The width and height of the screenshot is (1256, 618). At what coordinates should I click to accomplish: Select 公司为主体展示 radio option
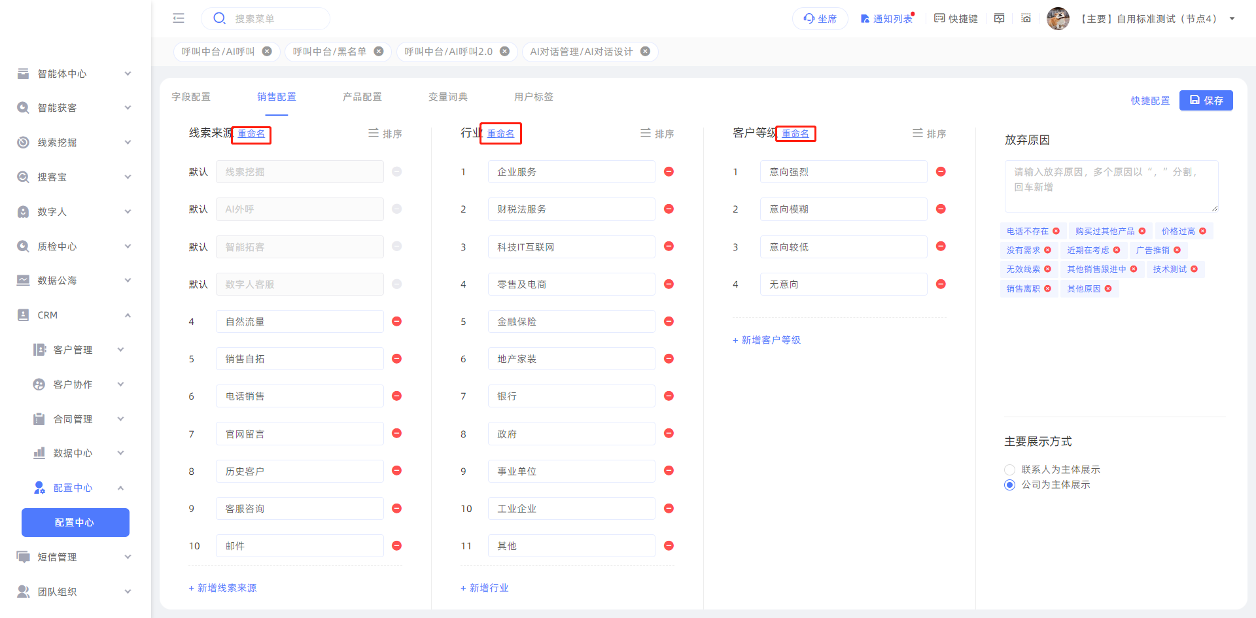[1010, 485]
